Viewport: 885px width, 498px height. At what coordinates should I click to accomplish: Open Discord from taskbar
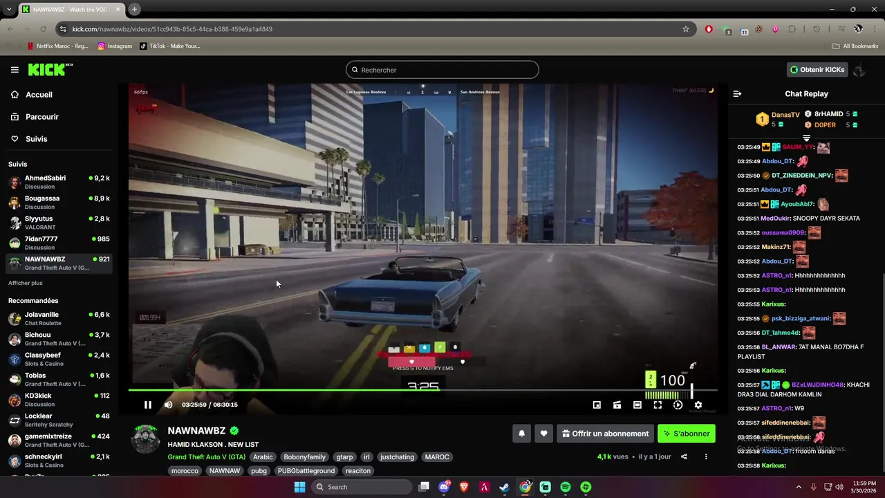pyautogui.click(x=444, y=487)
